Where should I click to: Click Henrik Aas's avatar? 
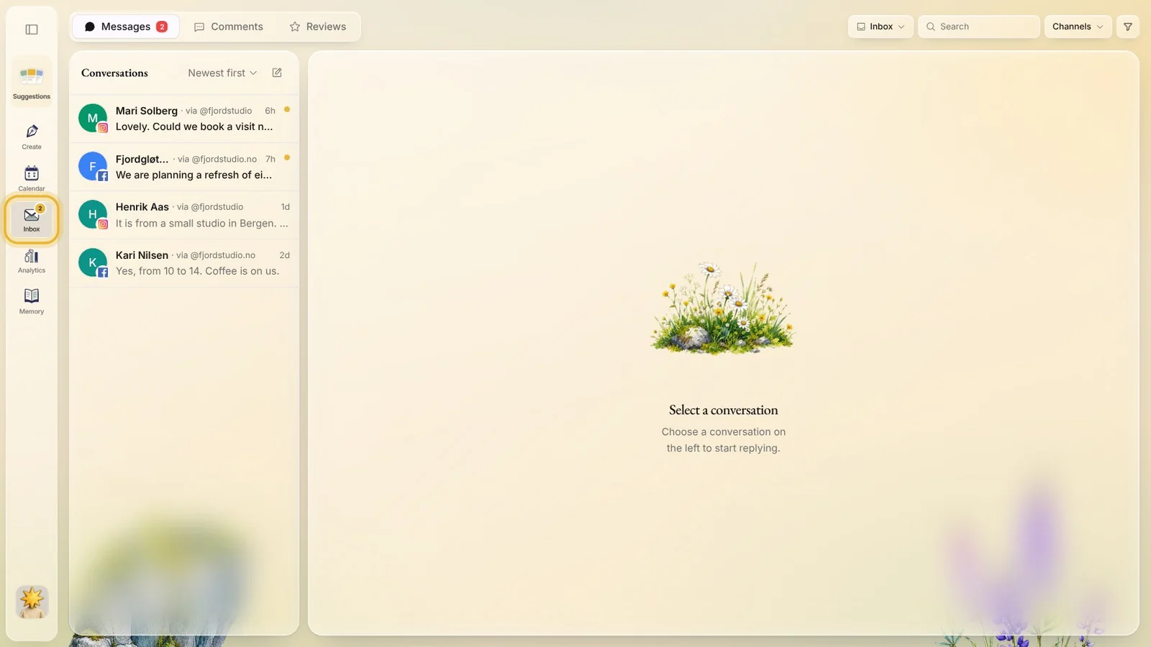(93, 214)
